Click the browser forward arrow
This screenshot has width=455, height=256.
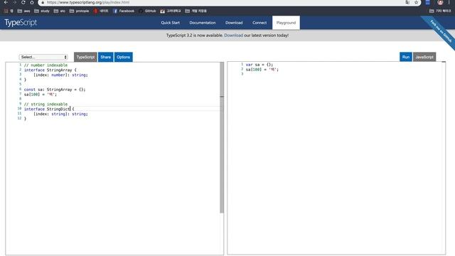tap(14, 2)
